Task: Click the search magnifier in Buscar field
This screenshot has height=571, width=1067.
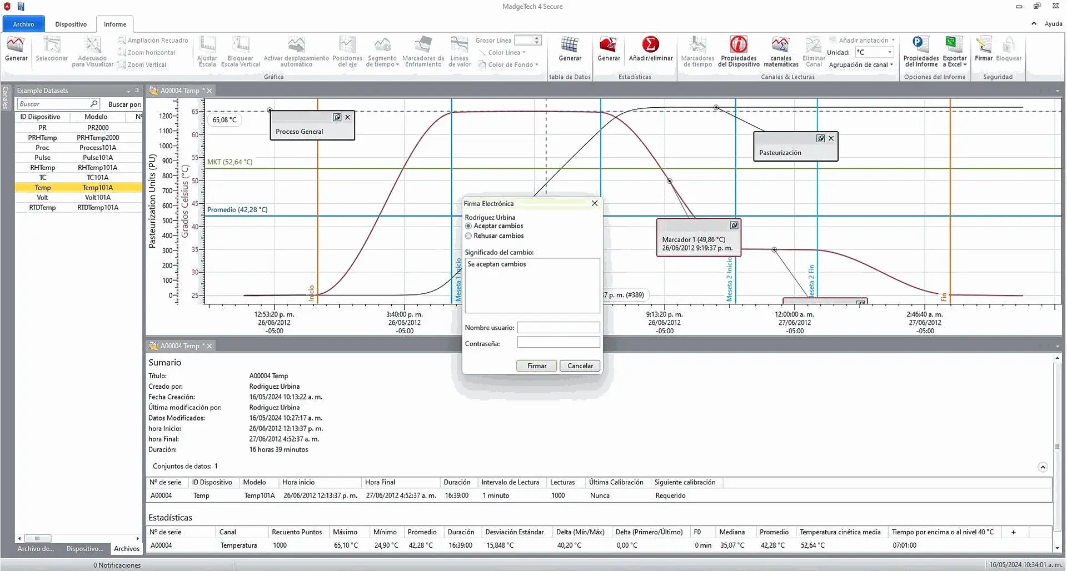Action: 94,104
